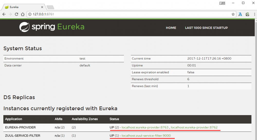This screenshot has height=140, width=257.
Task: Open the blue extension icon in toolbar
Action: point(240,14)
